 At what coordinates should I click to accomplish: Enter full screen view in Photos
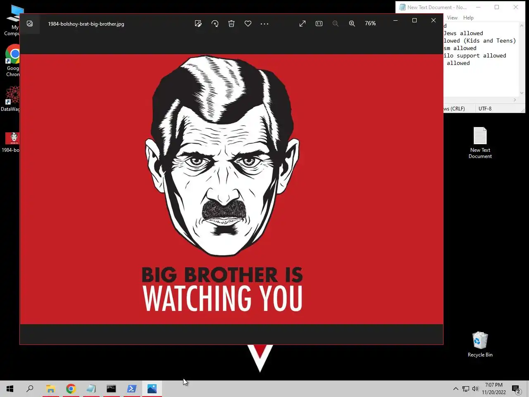(x=303, y=24)
